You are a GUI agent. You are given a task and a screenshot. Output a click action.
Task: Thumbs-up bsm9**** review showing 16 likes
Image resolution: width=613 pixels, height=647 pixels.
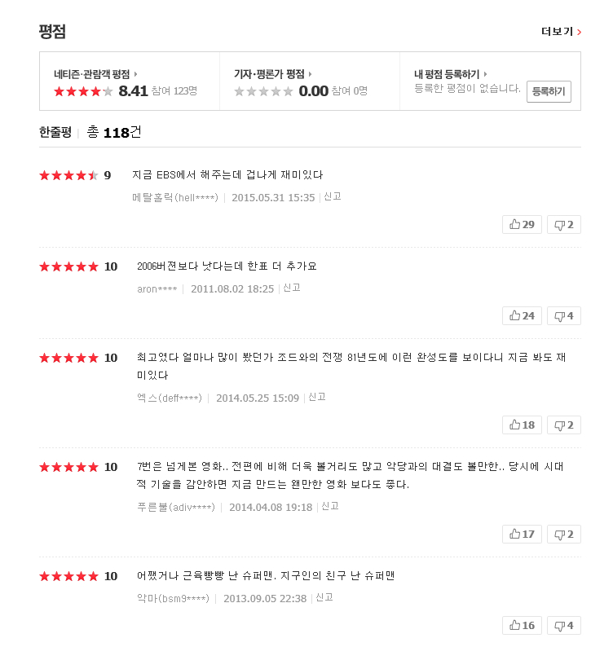(522, 625)
